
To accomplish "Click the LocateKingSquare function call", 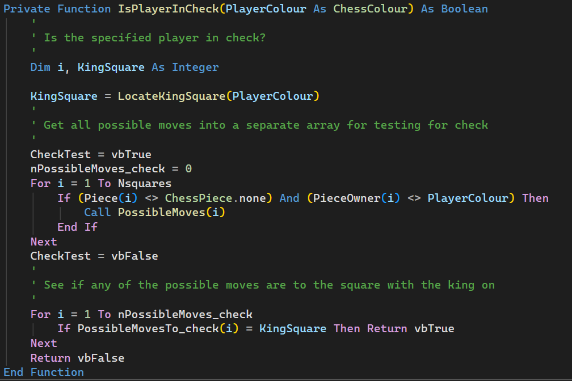I will click(x=171, y=96).
